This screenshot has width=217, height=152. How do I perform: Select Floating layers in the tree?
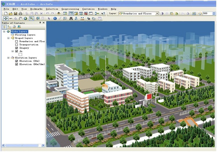[x=25, y=35]
